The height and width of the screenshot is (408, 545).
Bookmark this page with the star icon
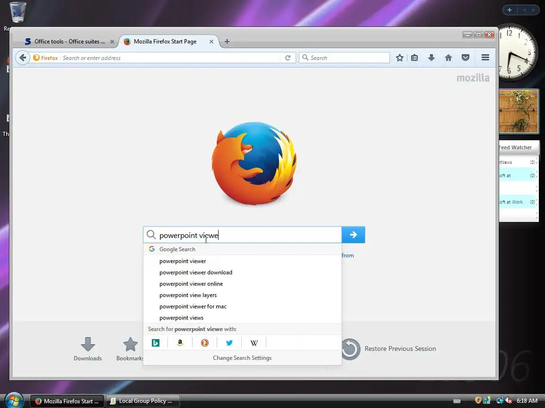[x=400, y=58]
